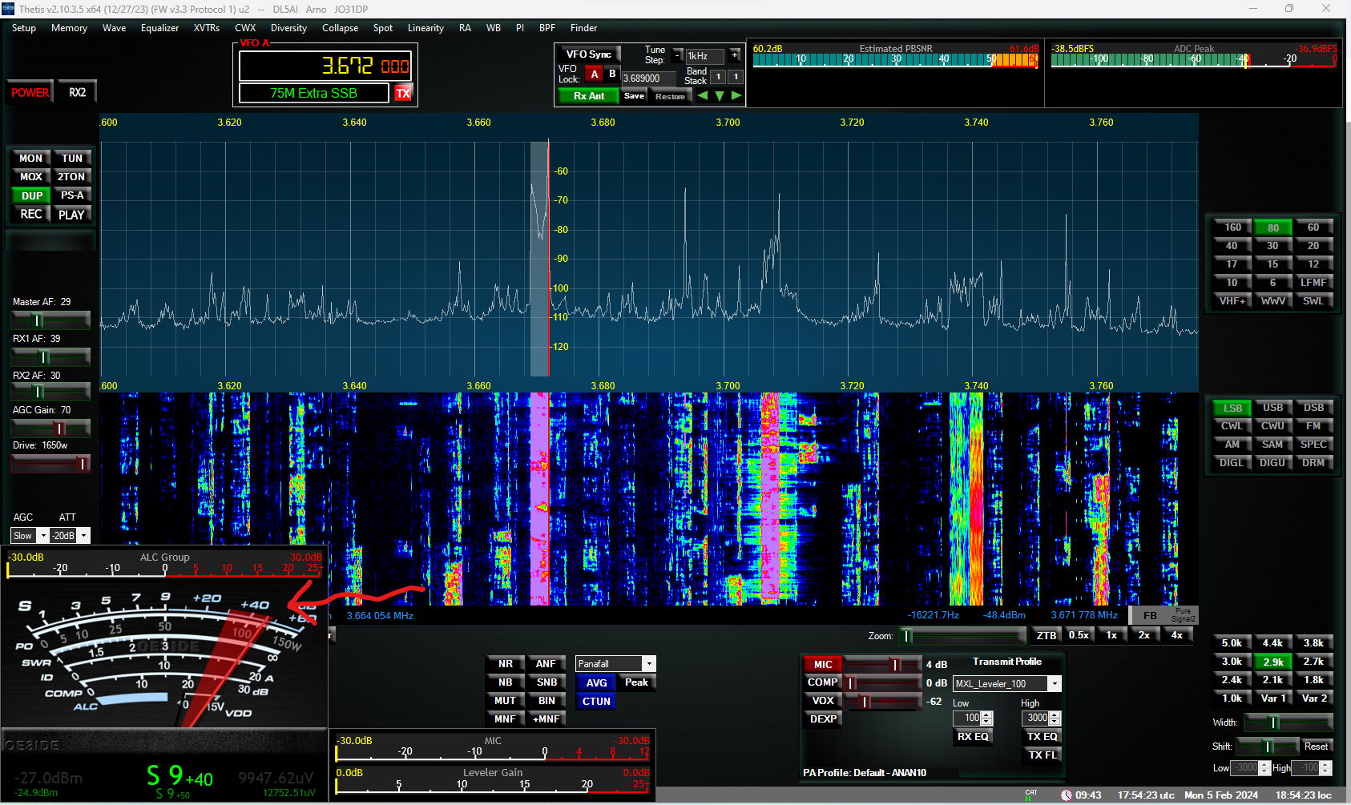Toggle the POWER button
Screen dimensions: 1351x805
click(30, 92)
